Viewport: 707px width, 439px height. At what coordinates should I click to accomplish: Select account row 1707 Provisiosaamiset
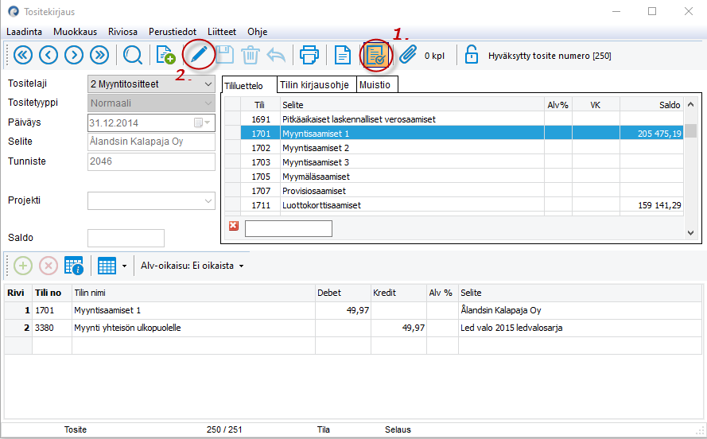tap(454, 191)
